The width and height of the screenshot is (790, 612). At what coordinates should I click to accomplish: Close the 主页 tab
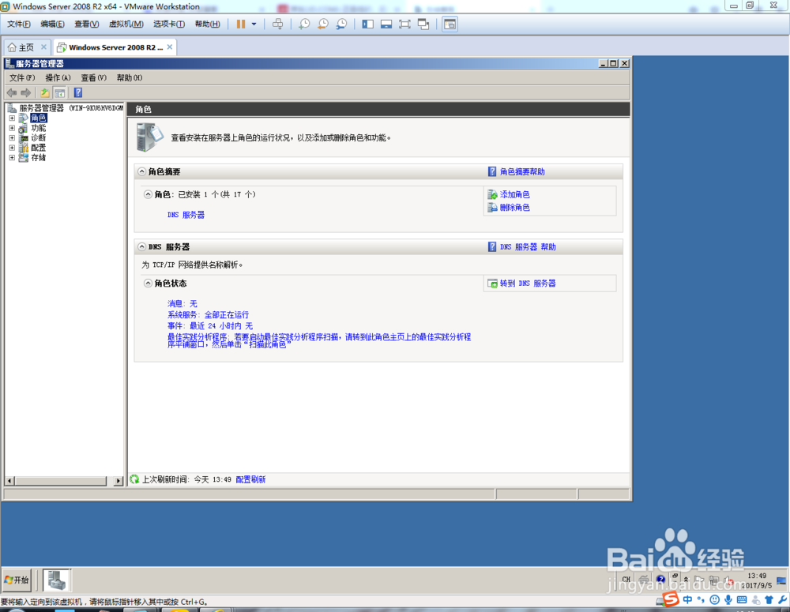(43, 47)
